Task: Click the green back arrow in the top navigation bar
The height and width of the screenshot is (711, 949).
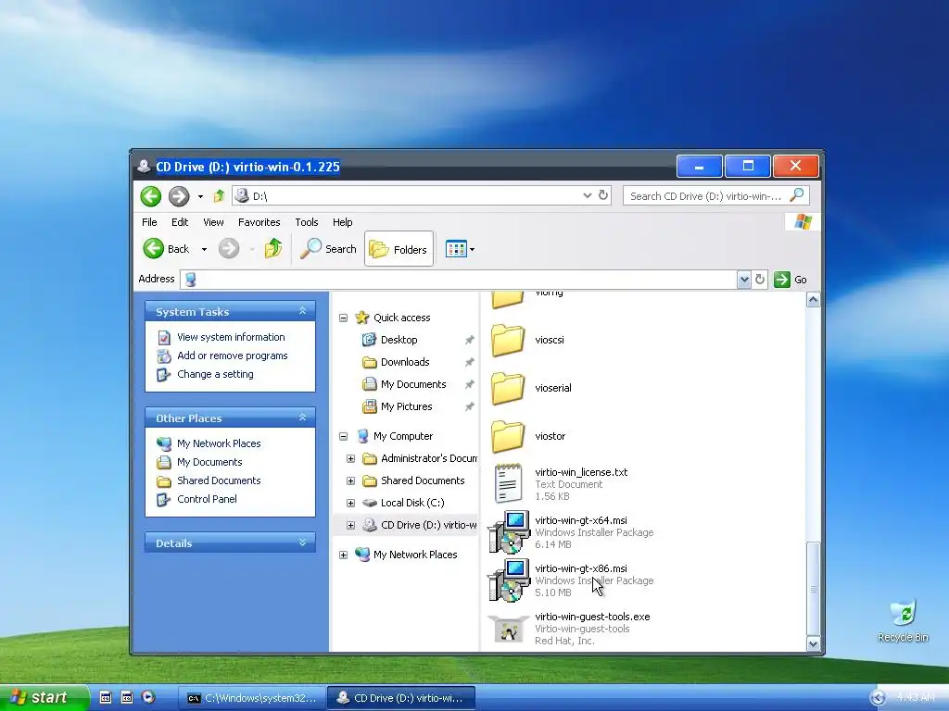Action: (x=151, y=196)
